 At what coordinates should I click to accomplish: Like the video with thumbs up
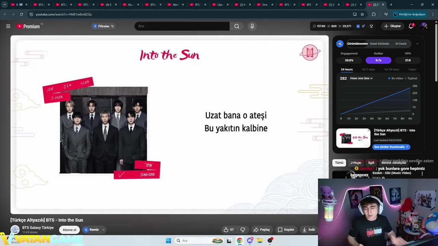(x=229, y=230)
